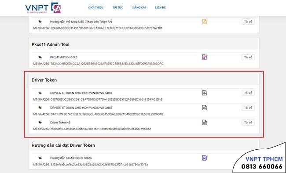Click file icon for Driver Token v8

(204, 123)
